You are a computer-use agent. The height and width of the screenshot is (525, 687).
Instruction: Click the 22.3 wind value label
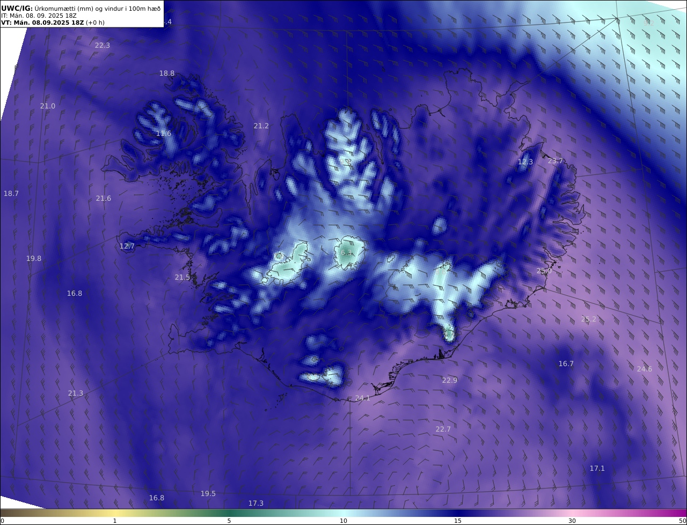pos(103,46)
